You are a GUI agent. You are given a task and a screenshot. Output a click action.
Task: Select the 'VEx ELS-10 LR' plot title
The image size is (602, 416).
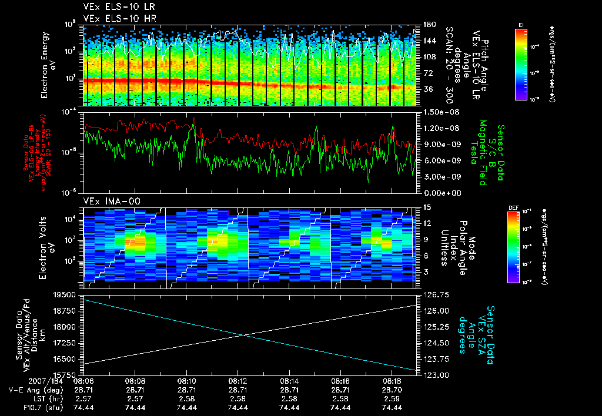(x=119, y=7)
